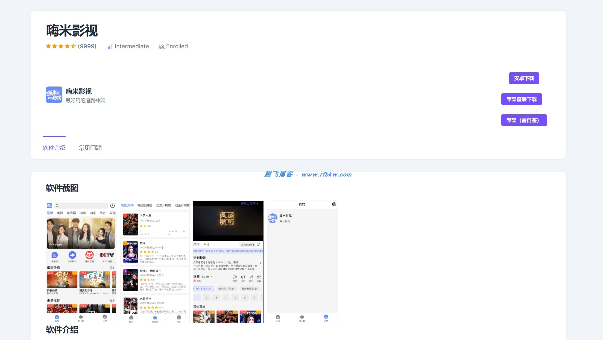Click the large 嗨米影视 page title
This screenshot has width=603, height=340.
pyautogui.click(x=72, y=30)
